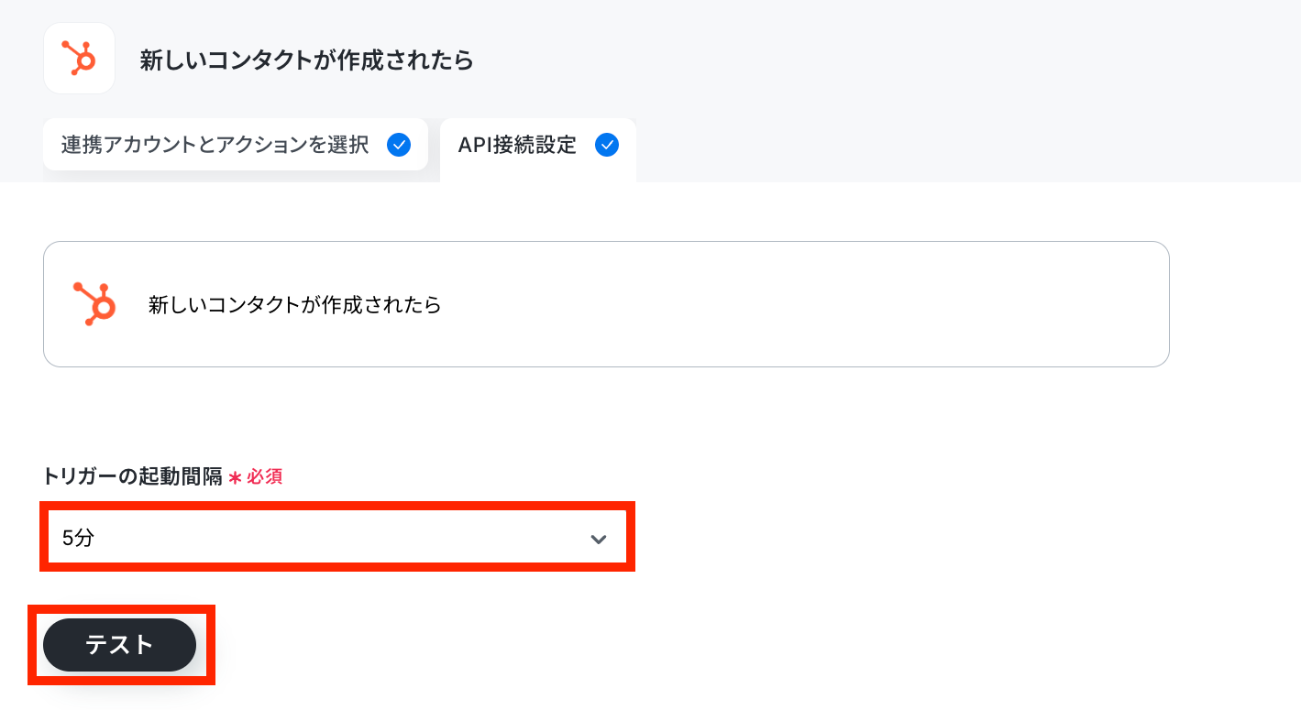Click the トリガーの起動間隔 field label
The image size is (1301, 710).
click(132, 476)
